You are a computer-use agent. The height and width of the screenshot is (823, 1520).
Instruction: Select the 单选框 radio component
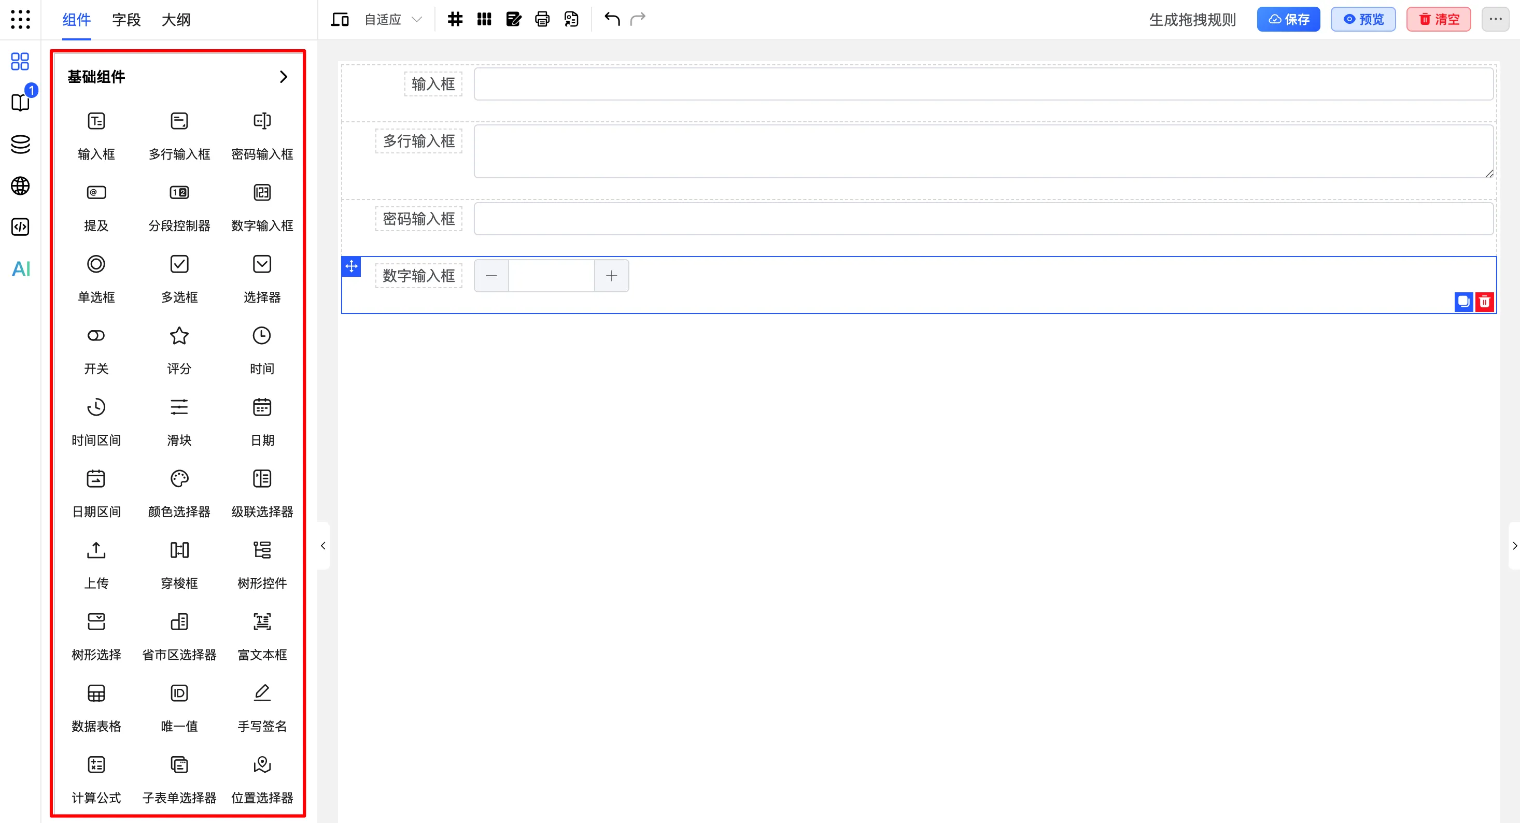point(96,264)
